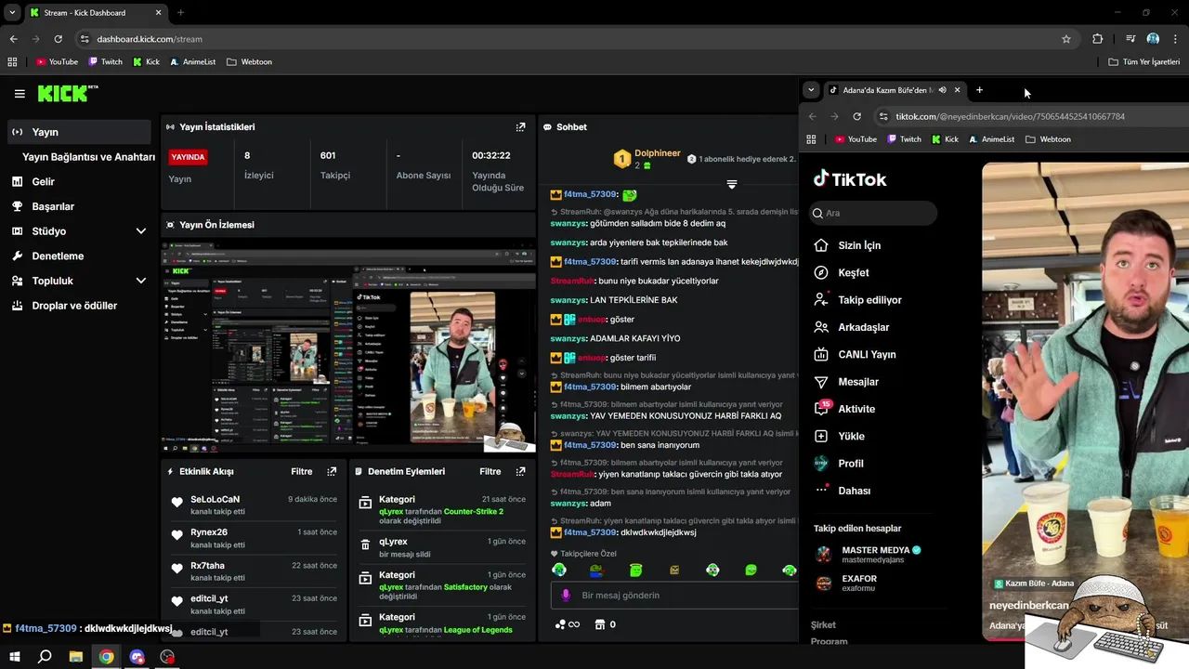Bookmark the Kick dashboard page with star
The width and height of the screenshot is (1189, 669).
tap(1066, 39)
